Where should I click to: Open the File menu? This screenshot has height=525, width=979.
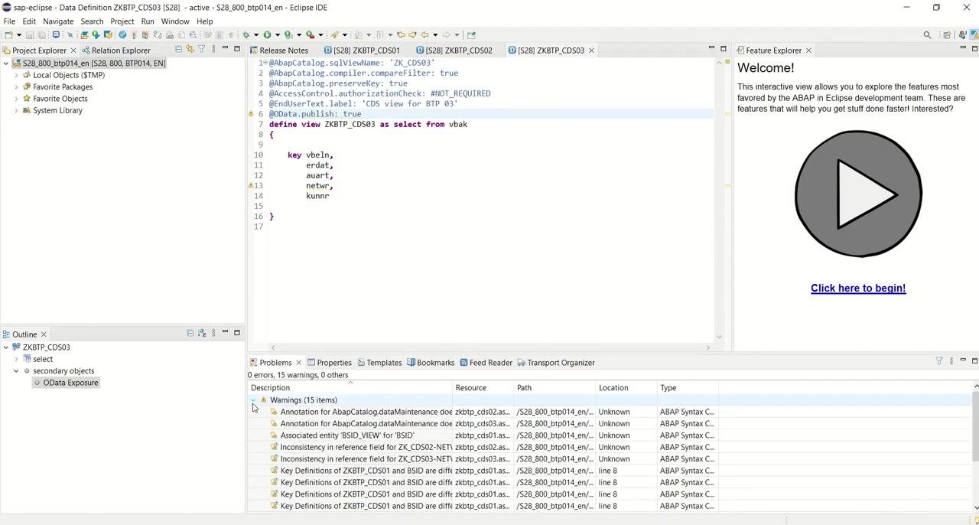(9, 21)
